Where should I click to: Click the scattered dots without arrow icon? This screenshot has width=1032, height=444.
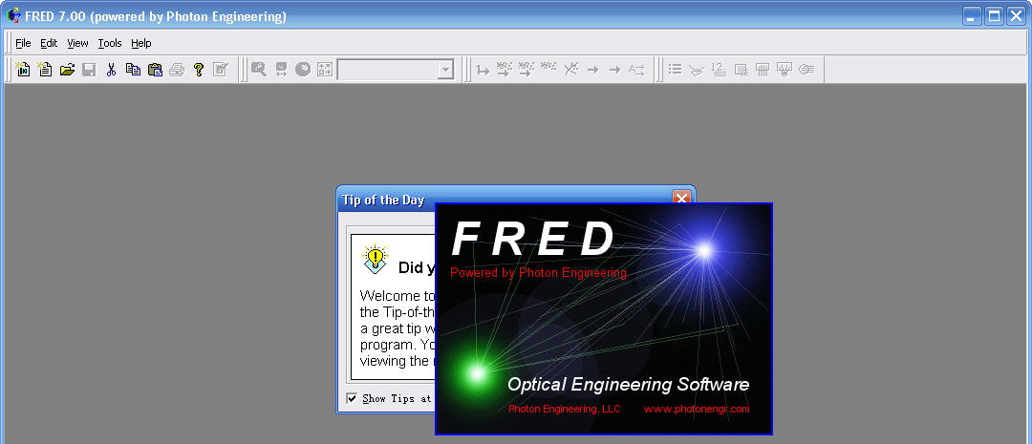click(548, 67)
